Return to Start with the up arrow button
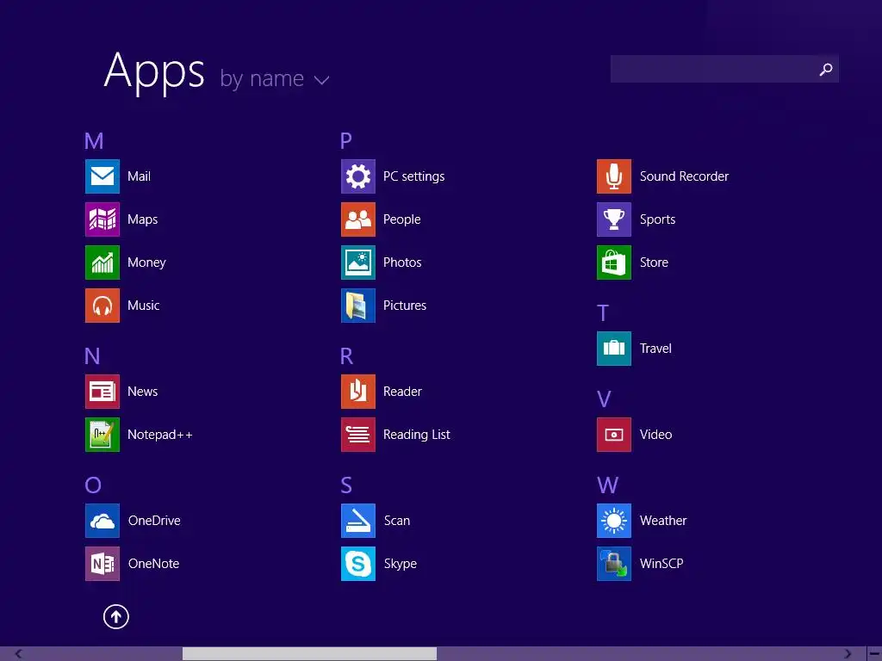Viewport: 882px width, 661px height. click(x=116, y=616)
